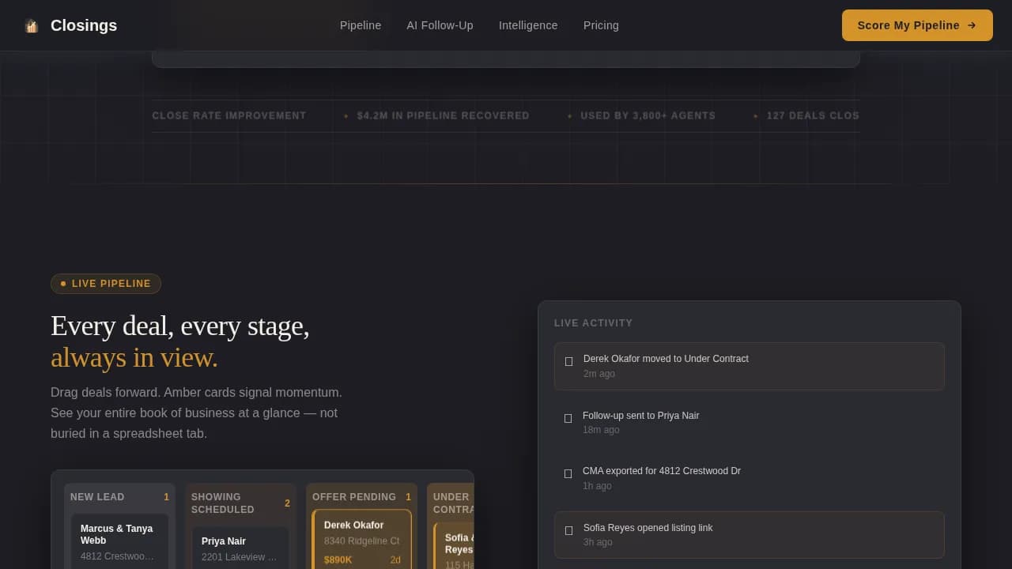This screenshot has height=569, width=1012.
Task: Open the Pipeline navigation menu item
Action: pyautogui.click(x=361, y=25)
